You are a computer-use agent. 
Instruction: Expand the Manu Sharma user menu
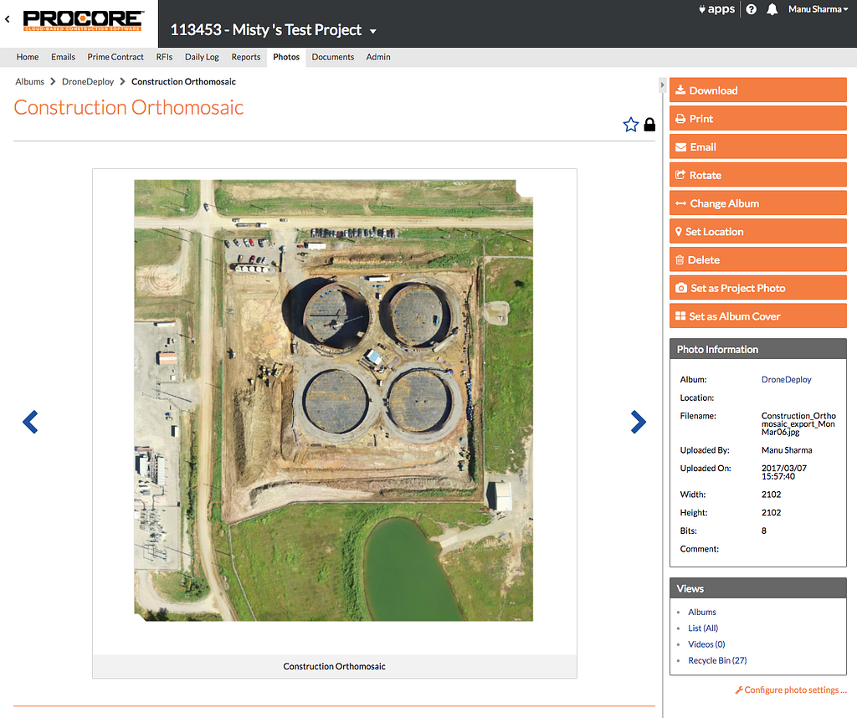(x=818, y=9)
